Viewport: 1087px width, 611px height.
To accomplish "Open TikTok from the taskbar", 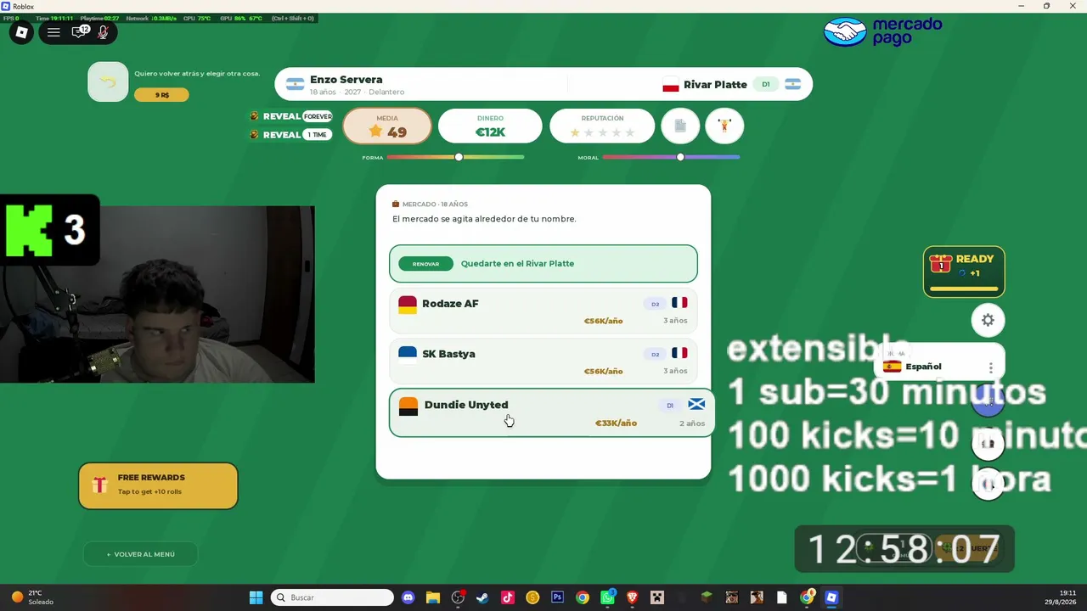I will point(508,597).
